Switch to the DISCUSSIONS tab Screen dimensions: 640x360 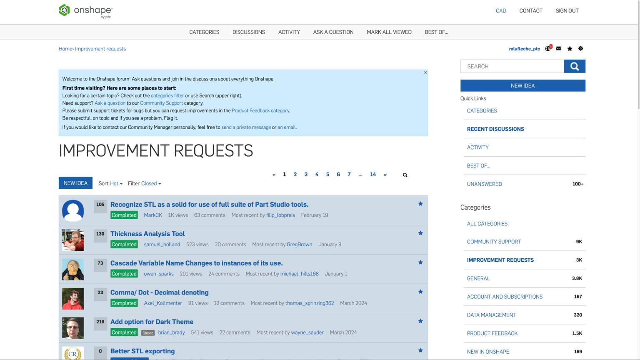point(248,32)
